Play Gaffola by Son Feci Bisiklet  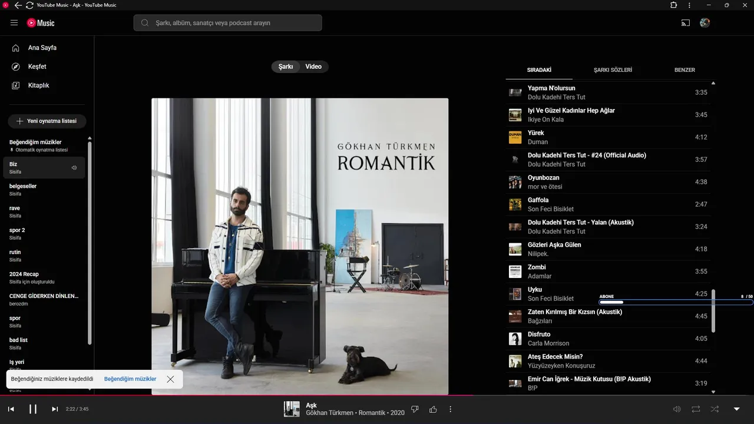[608, 204]
